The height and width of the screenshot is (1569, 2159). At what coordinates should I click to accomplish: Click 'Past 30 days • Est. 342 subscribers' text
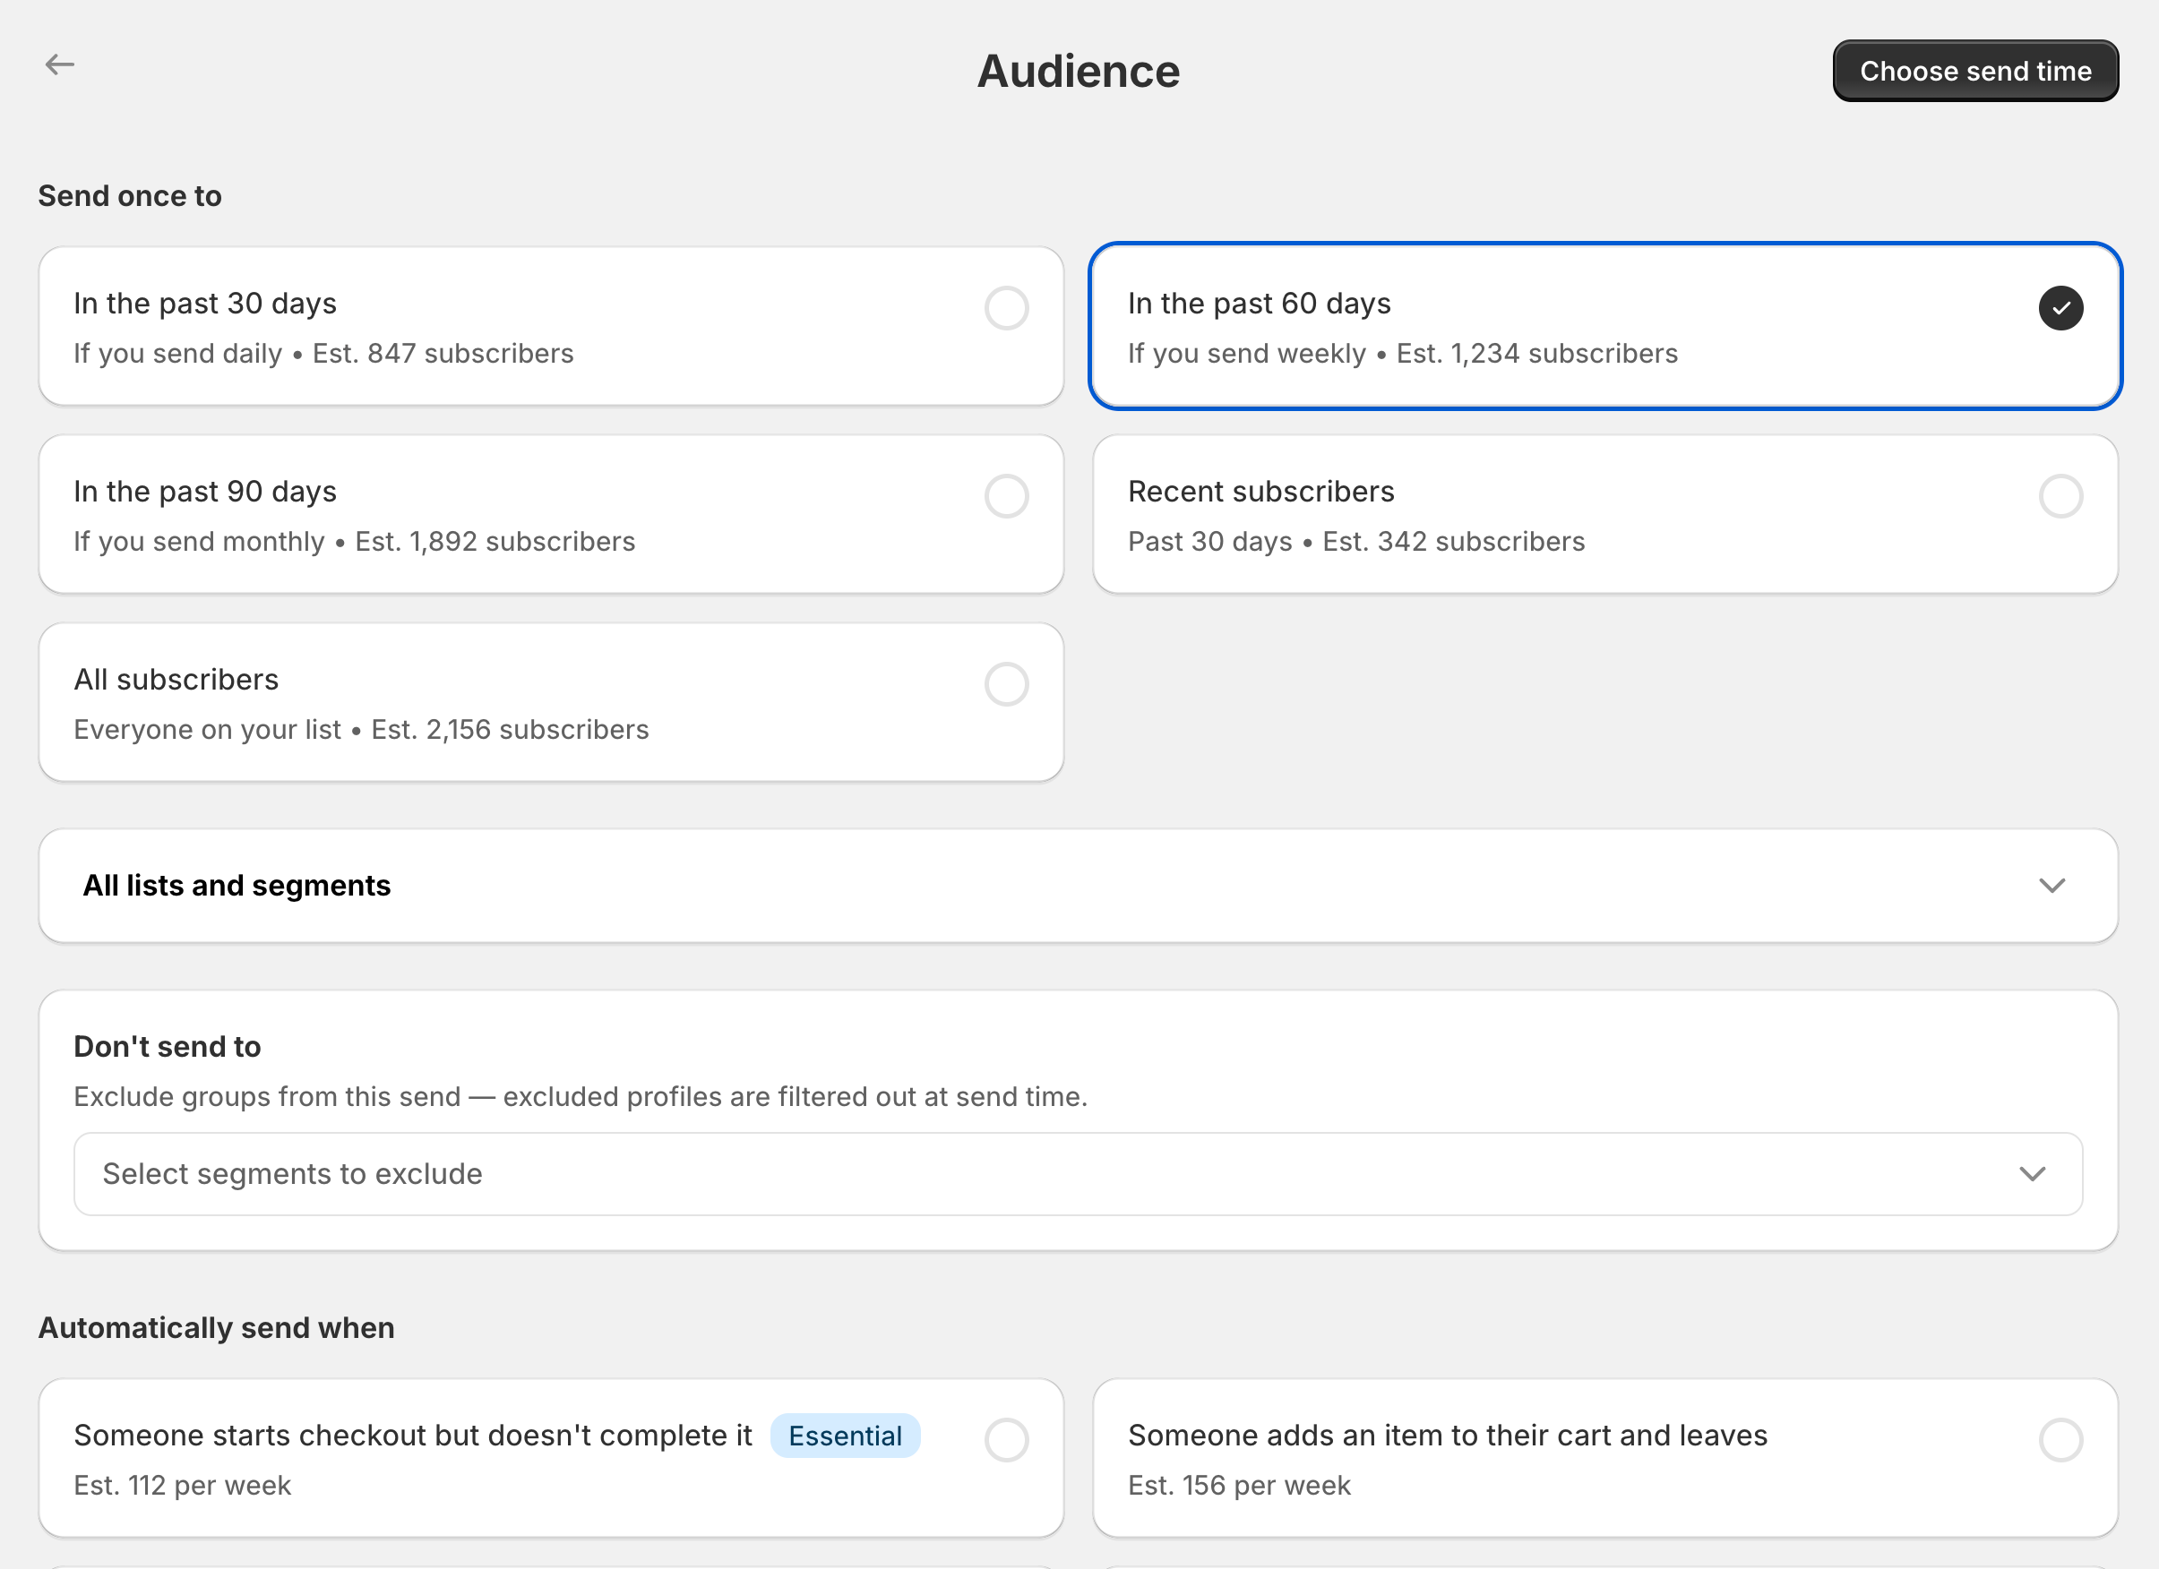pyautogui.click(x=1356, y=543)
